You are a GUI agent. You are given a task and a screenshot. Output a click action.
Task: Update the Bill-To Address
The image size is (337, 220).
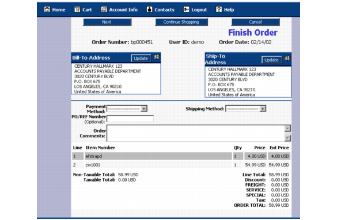coord(141,58)
